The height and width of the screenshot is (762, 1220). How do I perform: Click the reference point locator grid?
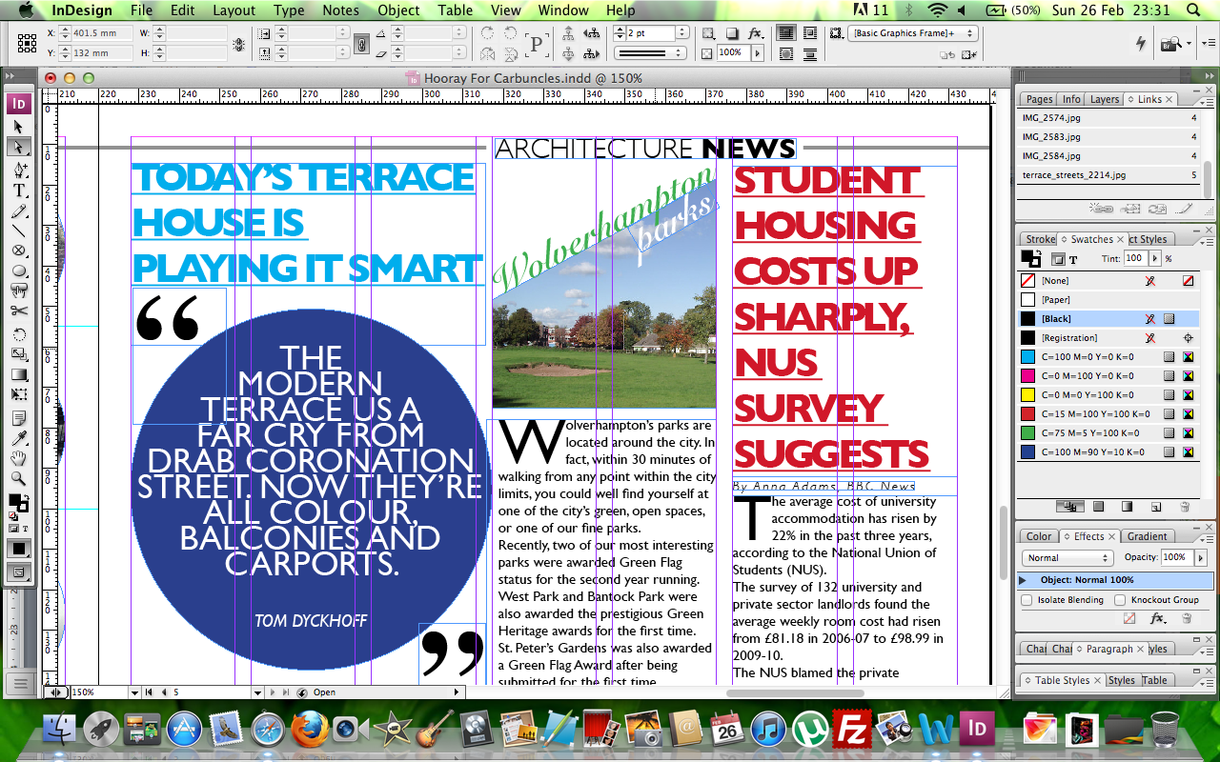(29, 43)
